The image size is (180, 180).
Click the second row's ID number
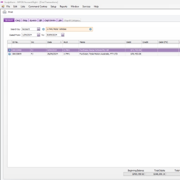click(x=21, y=54)
